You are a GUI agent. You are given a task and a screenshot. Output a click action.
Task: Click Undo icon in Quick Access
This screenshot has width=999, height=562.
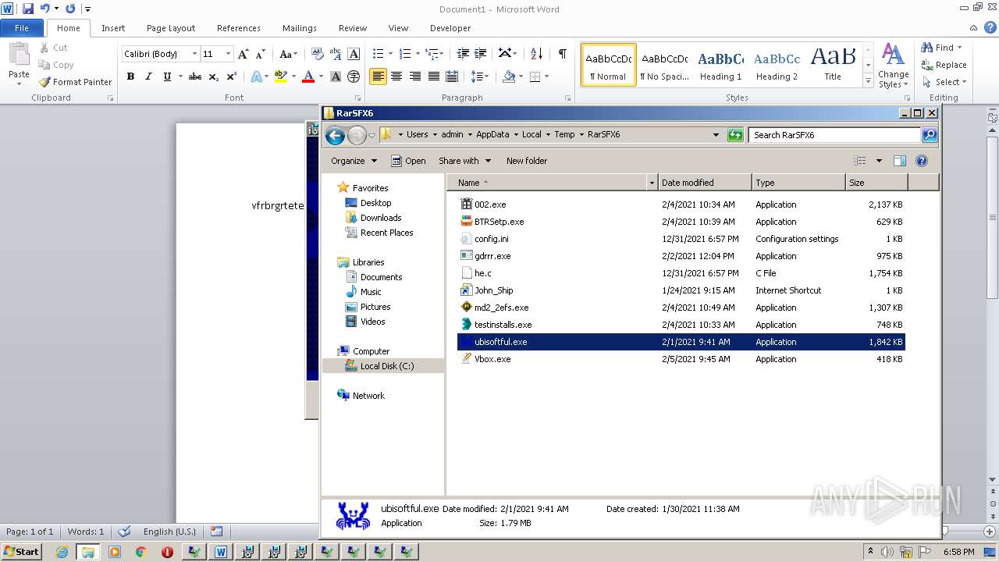tap(44, 9)
